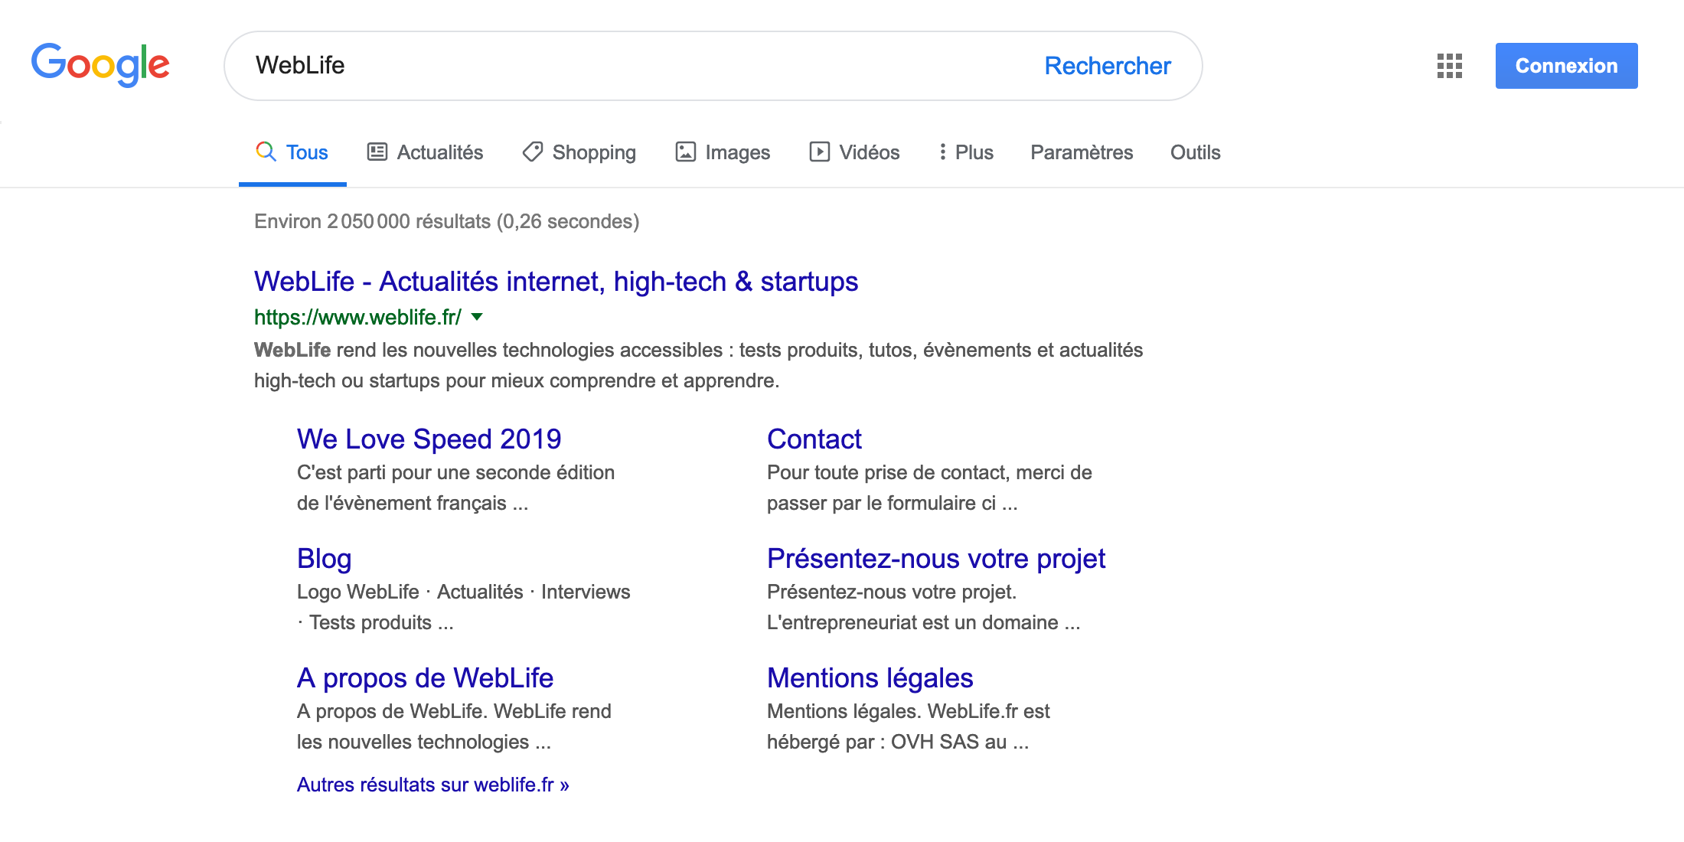The height and width of the screenshot is (842, 1684).
Task: Click Autres résultats sur weblife.fr link
Action: (x=432, y=785)
